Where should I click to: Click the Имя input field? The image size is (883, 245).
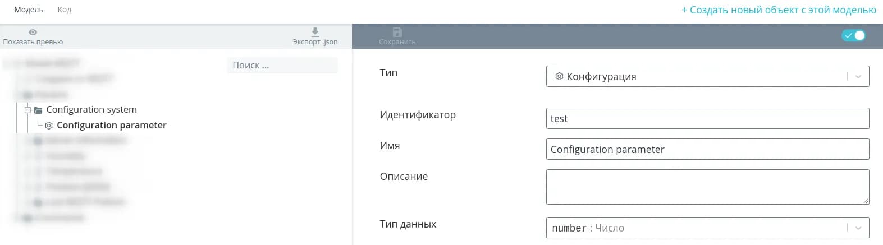coord(707,149)
